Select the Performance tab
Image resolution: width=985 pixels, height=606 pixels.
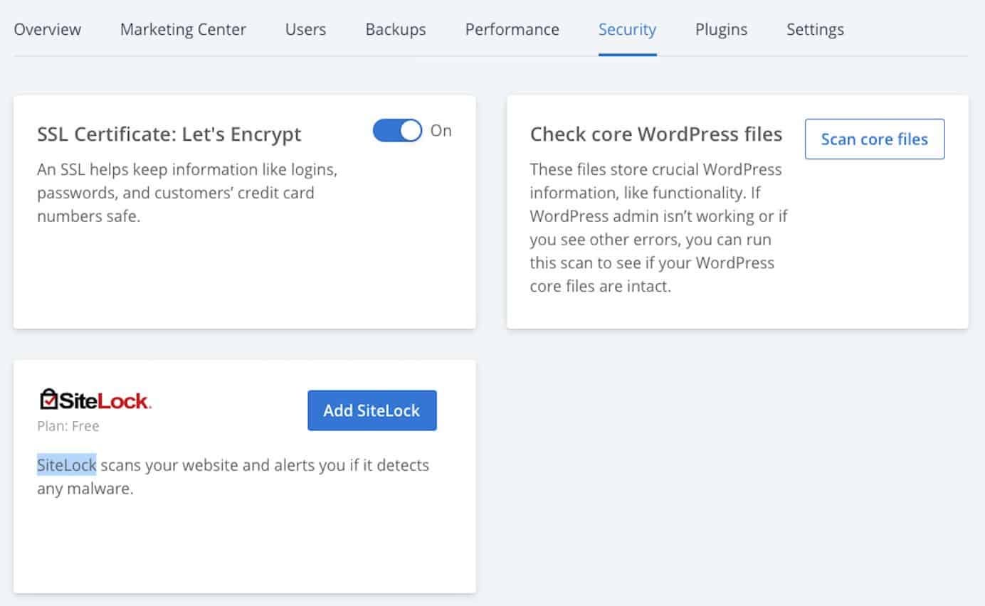click(512, 30)
